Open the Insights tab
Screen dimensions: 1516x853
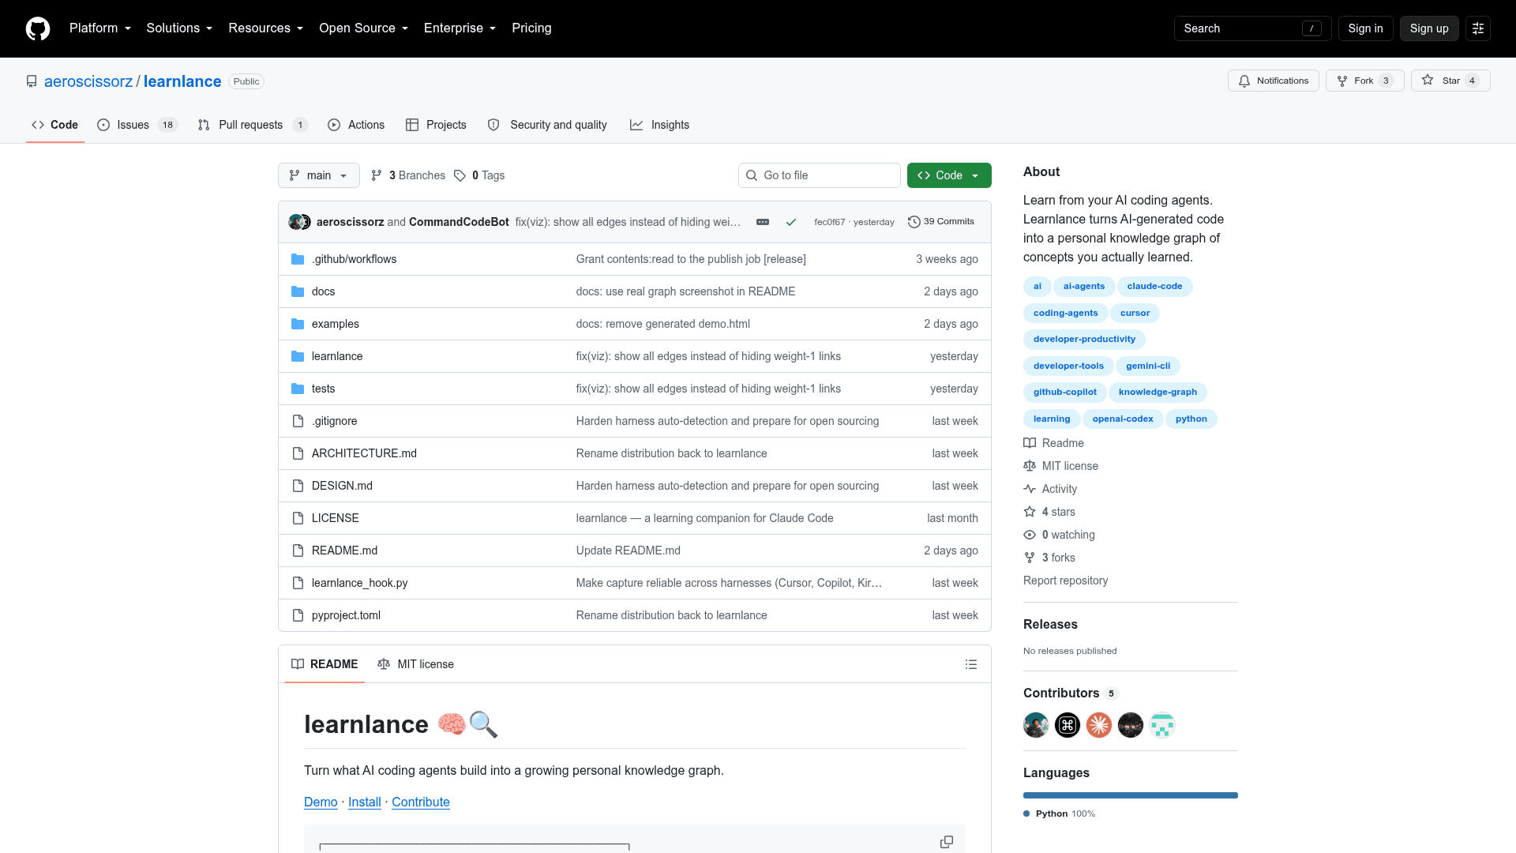pos(659,125)
